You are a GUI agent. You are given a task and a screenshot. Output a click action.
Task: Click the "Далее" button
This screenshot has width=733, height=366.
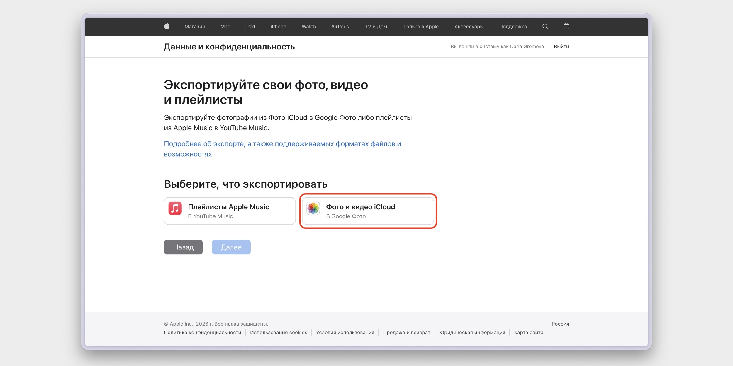point(231,247)
